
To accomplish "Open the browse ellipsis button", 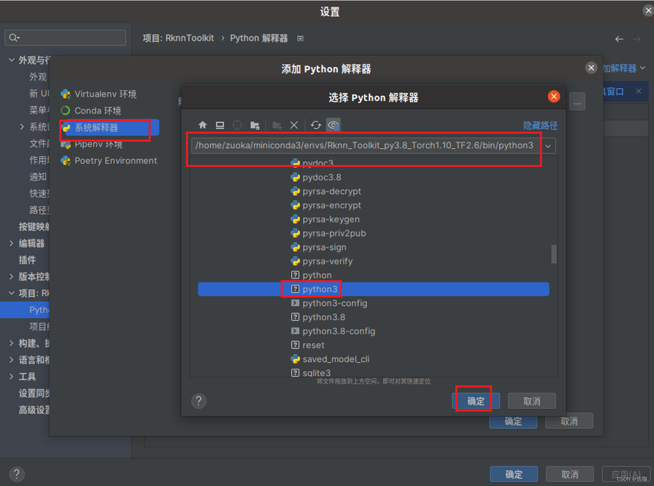I will (x=577, y=102).
